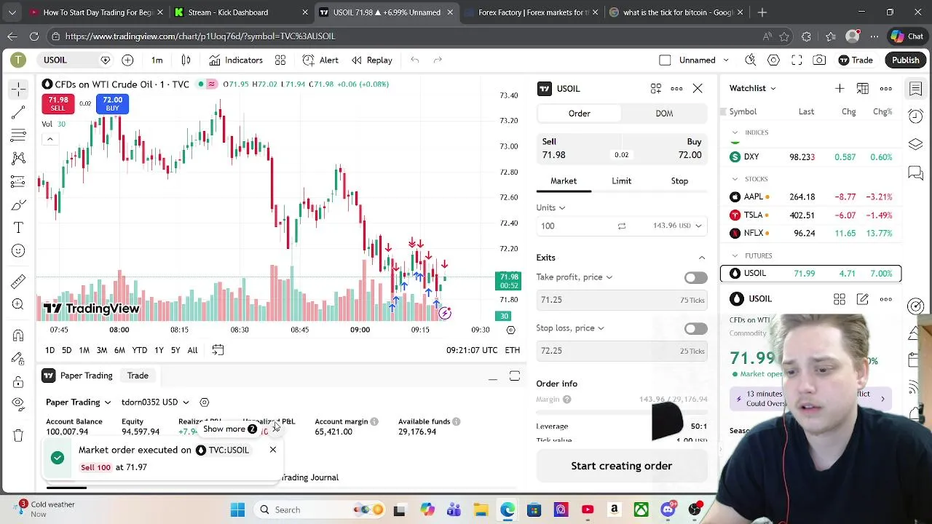Open the Replay bar

click(371, 60)
